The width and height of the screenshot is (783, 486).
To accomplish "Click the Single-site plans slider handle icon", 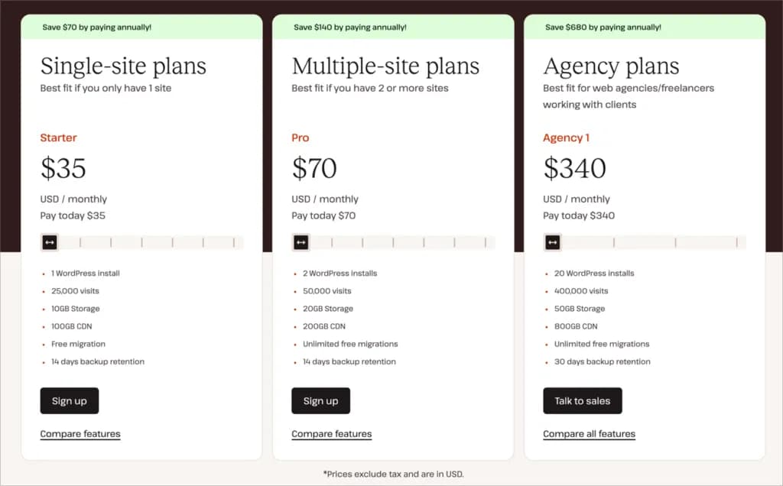I will click(50, 242).
